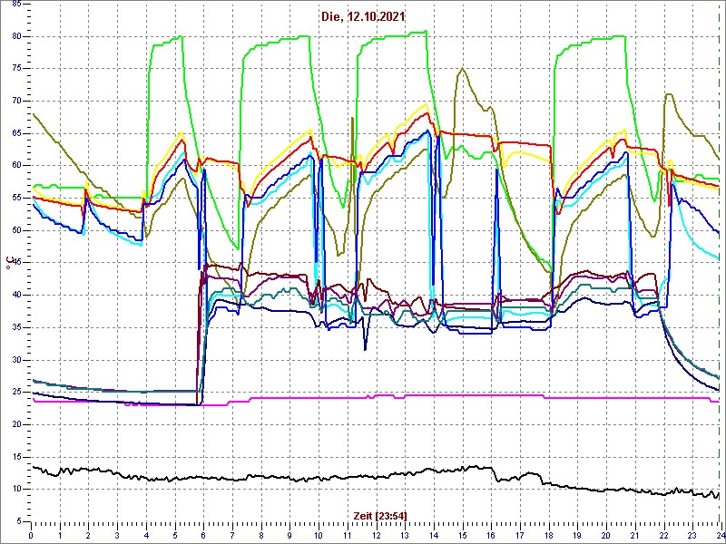Select the 80 value on the temperature axis
The image size is (726, 544).
point(17,36)
